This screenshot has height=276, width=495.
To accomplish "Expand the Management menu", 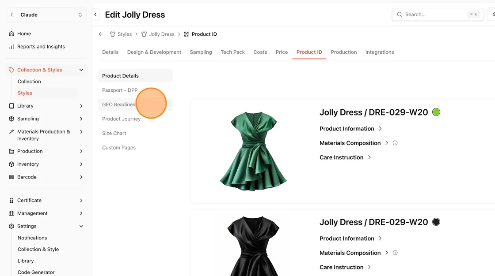I will click(x=81, y=213).
